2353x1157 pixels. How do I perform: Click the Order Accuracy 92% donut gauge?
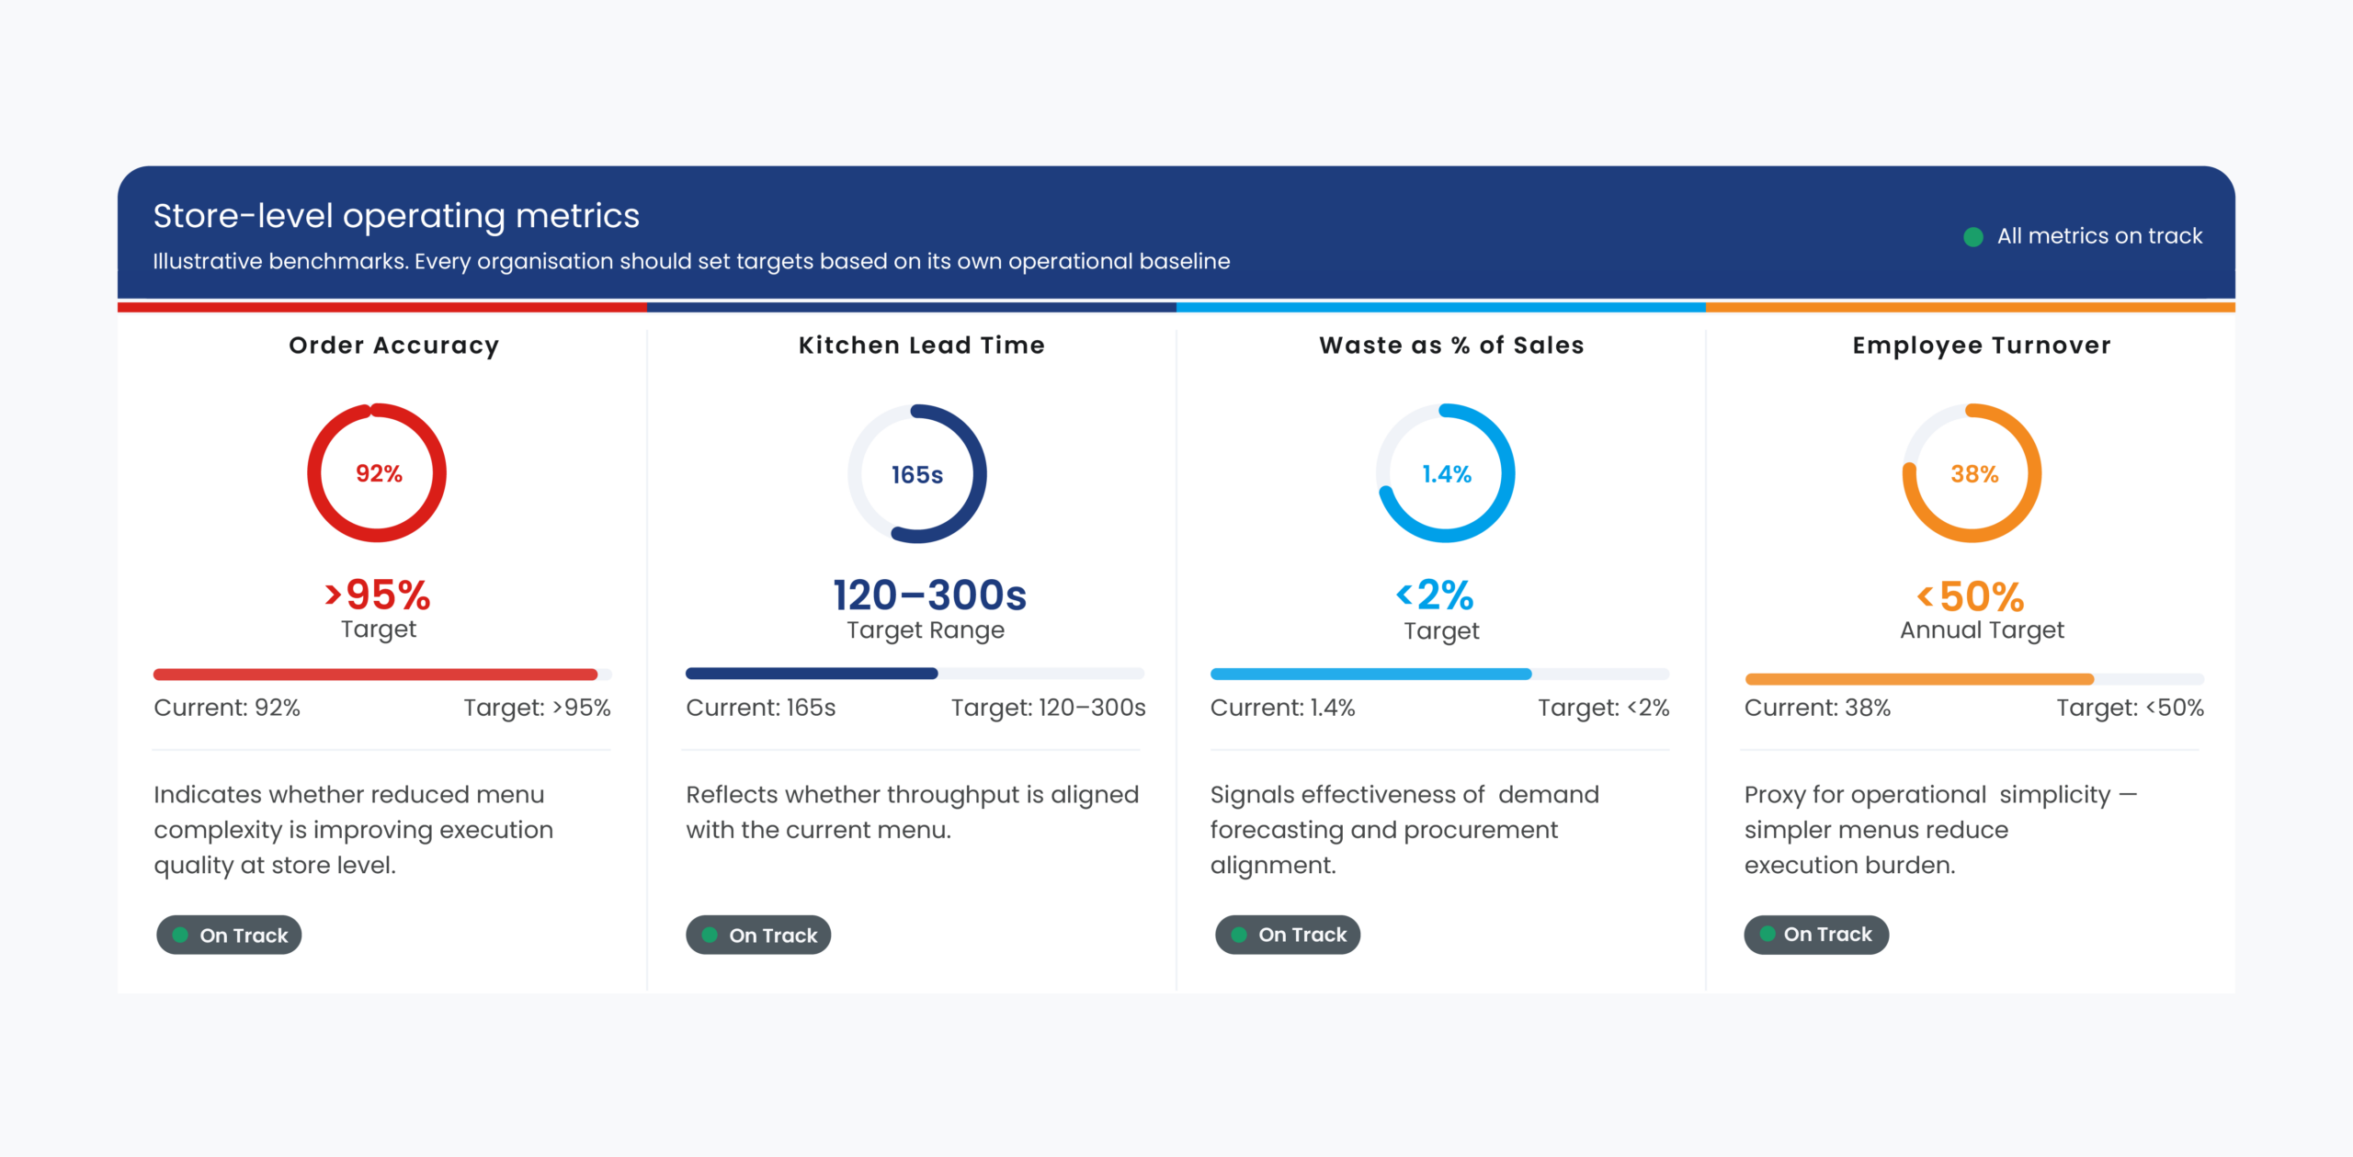377,473
